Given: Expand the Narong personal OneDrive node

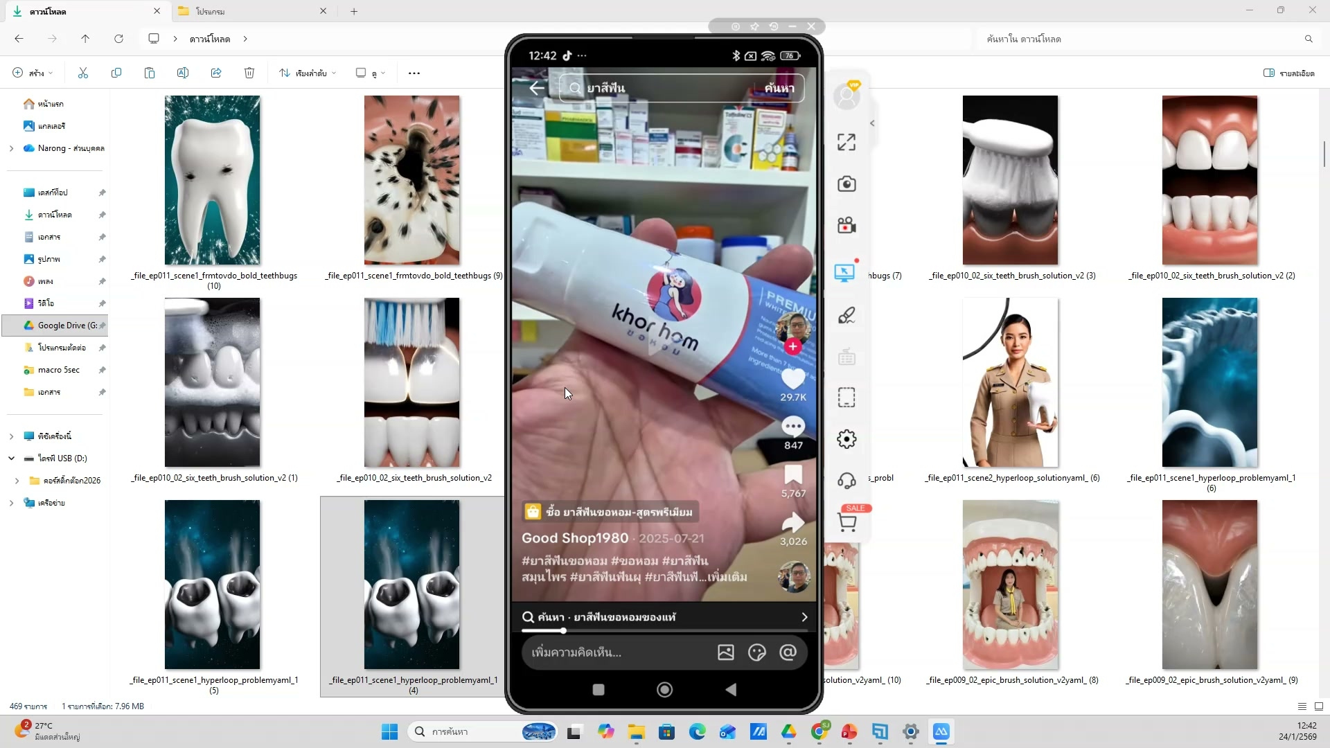Looking at the screenshot, I should click(11, 148).
